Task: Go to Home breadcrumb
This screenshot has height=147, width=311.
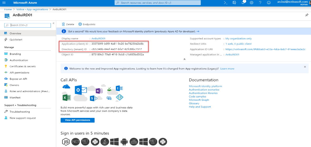Action: (x=8, y=9)
